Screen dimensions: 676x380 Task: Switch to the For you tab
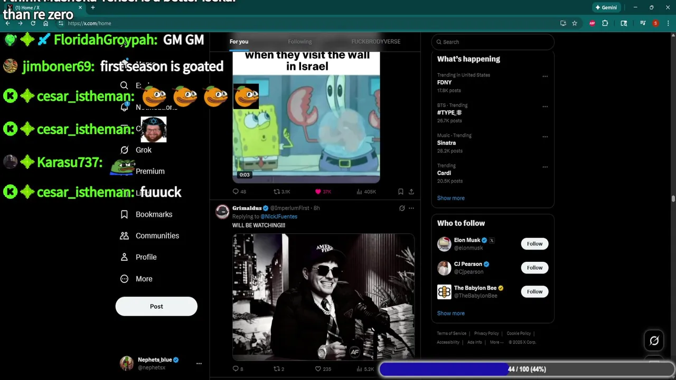239,42
